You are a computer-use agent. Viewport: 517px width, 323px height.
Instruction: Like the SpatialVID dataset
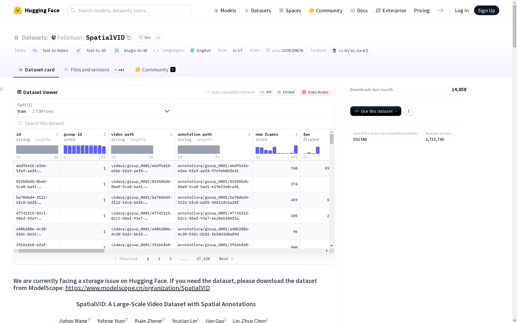point(145,37)
